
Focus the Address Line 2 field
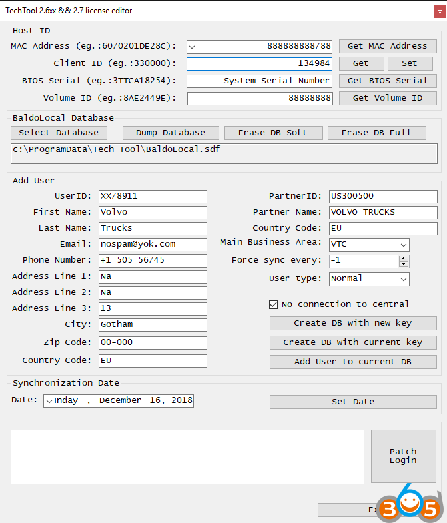(153, 292)
